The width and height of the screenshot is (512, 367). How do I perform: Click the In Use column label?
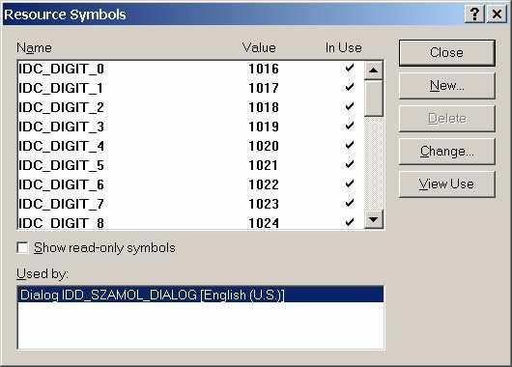click(344, 47)
